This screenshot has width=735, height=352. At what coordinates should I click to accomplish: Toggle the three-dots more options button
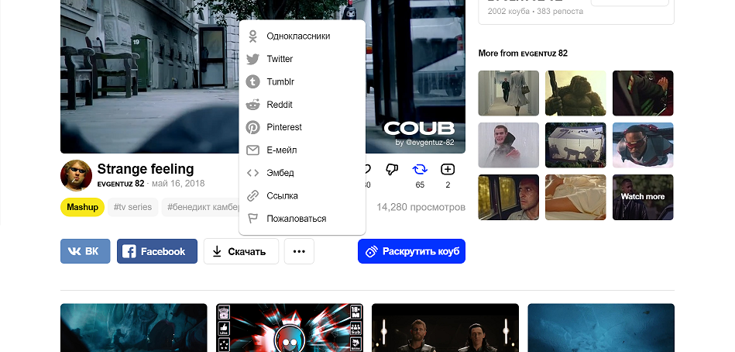[299, 251]
